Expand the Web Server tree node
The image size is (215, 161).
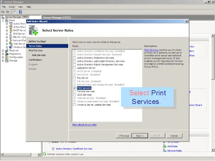(7, 44)
